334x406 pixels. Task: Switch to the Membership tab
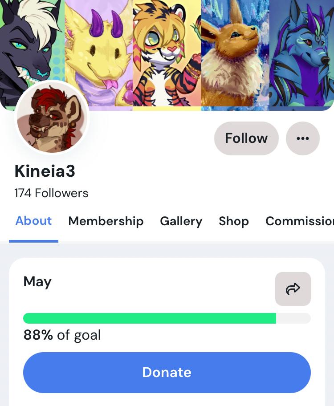[106, 221]
